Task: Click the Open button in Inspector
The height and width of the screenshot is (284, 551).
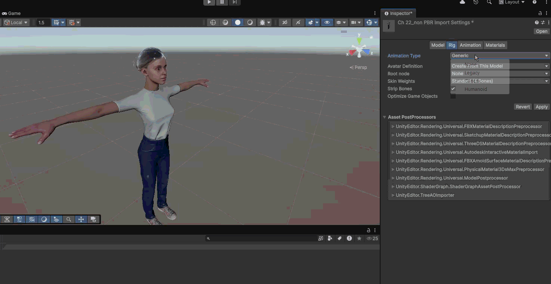Action: 542,31
